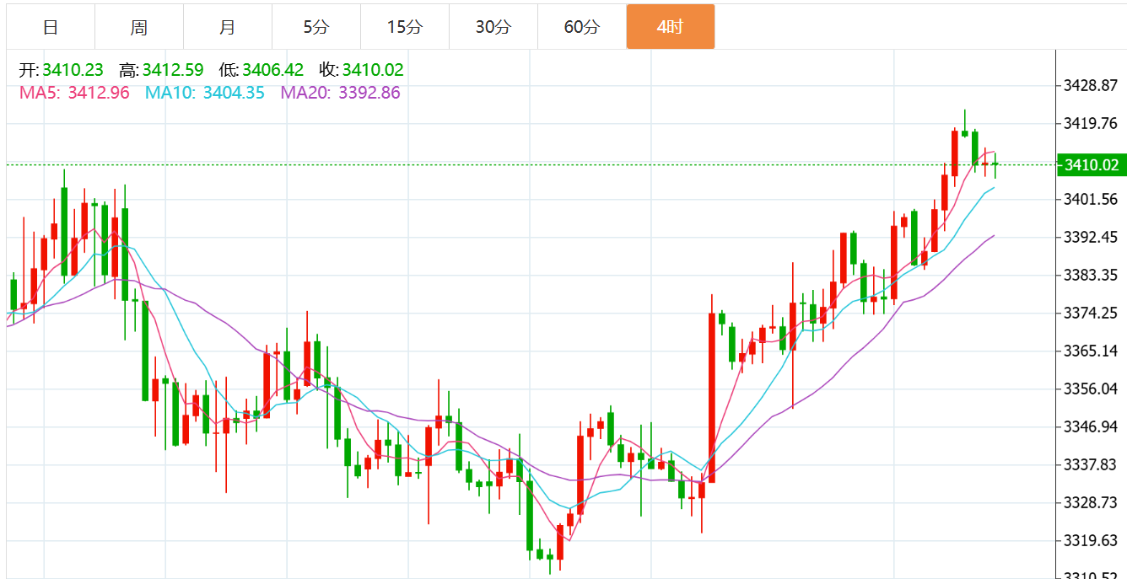Switch to the 60分 timeframe tab
This screenshot has width=1127, height=579.
582,27
